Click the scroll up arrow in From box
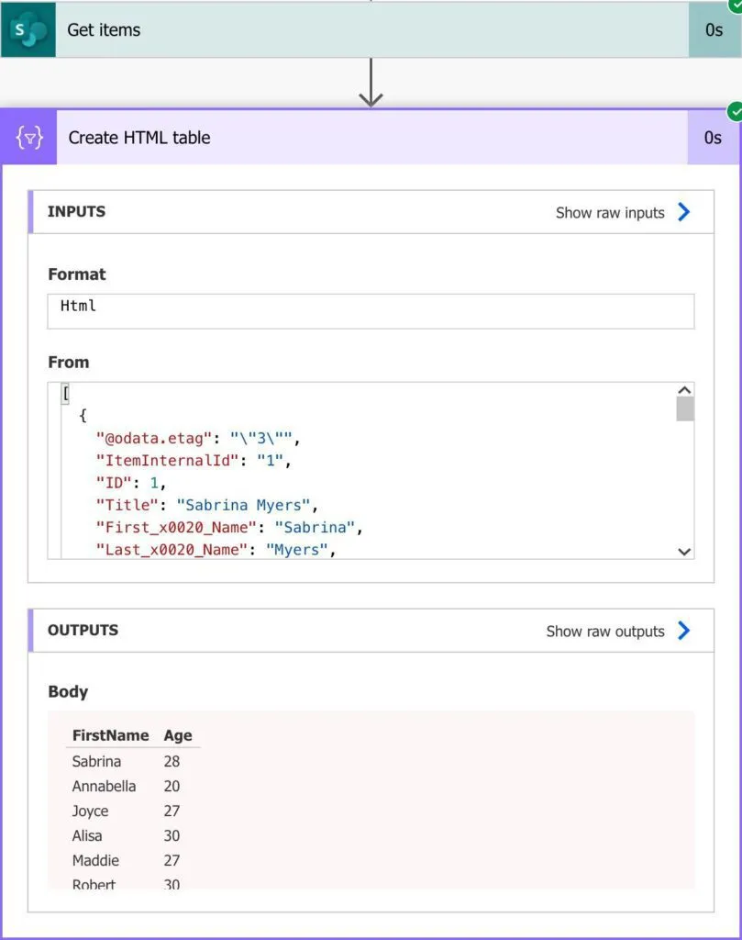Image resolution: width=742 pixels, height=940 pixels. [x=684, y=390]
